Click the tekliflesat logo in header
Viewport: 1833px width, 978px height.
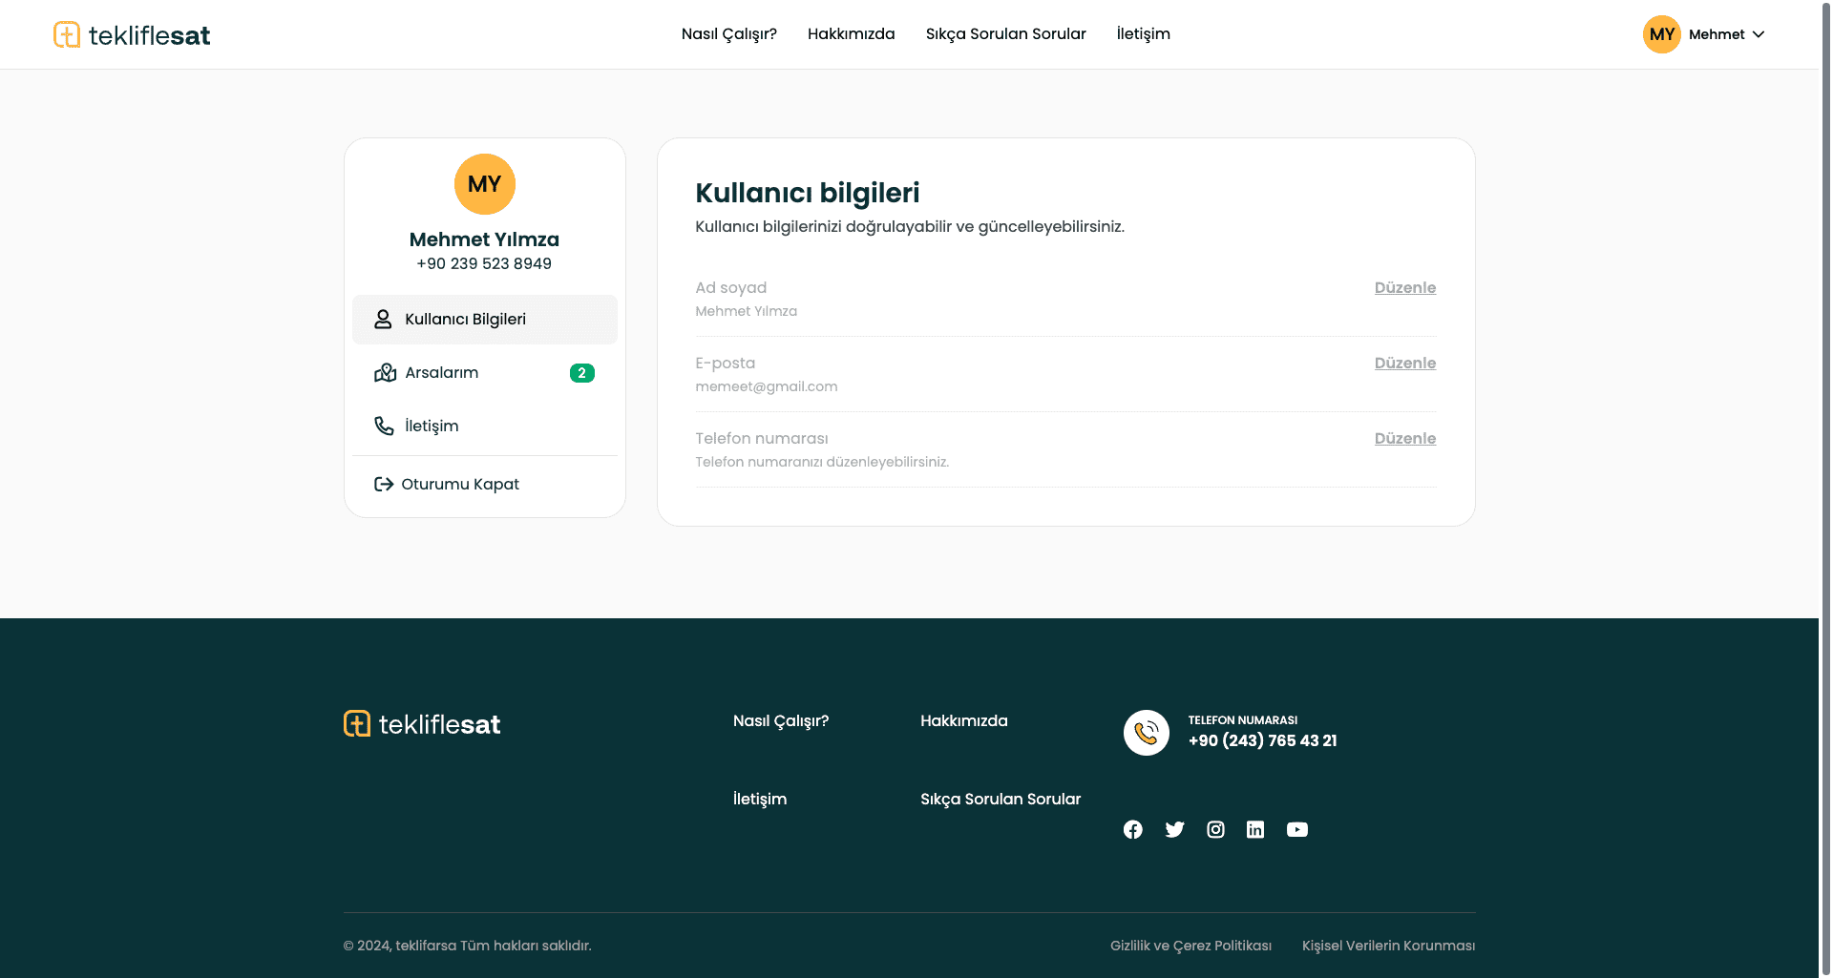pos(132,35)
